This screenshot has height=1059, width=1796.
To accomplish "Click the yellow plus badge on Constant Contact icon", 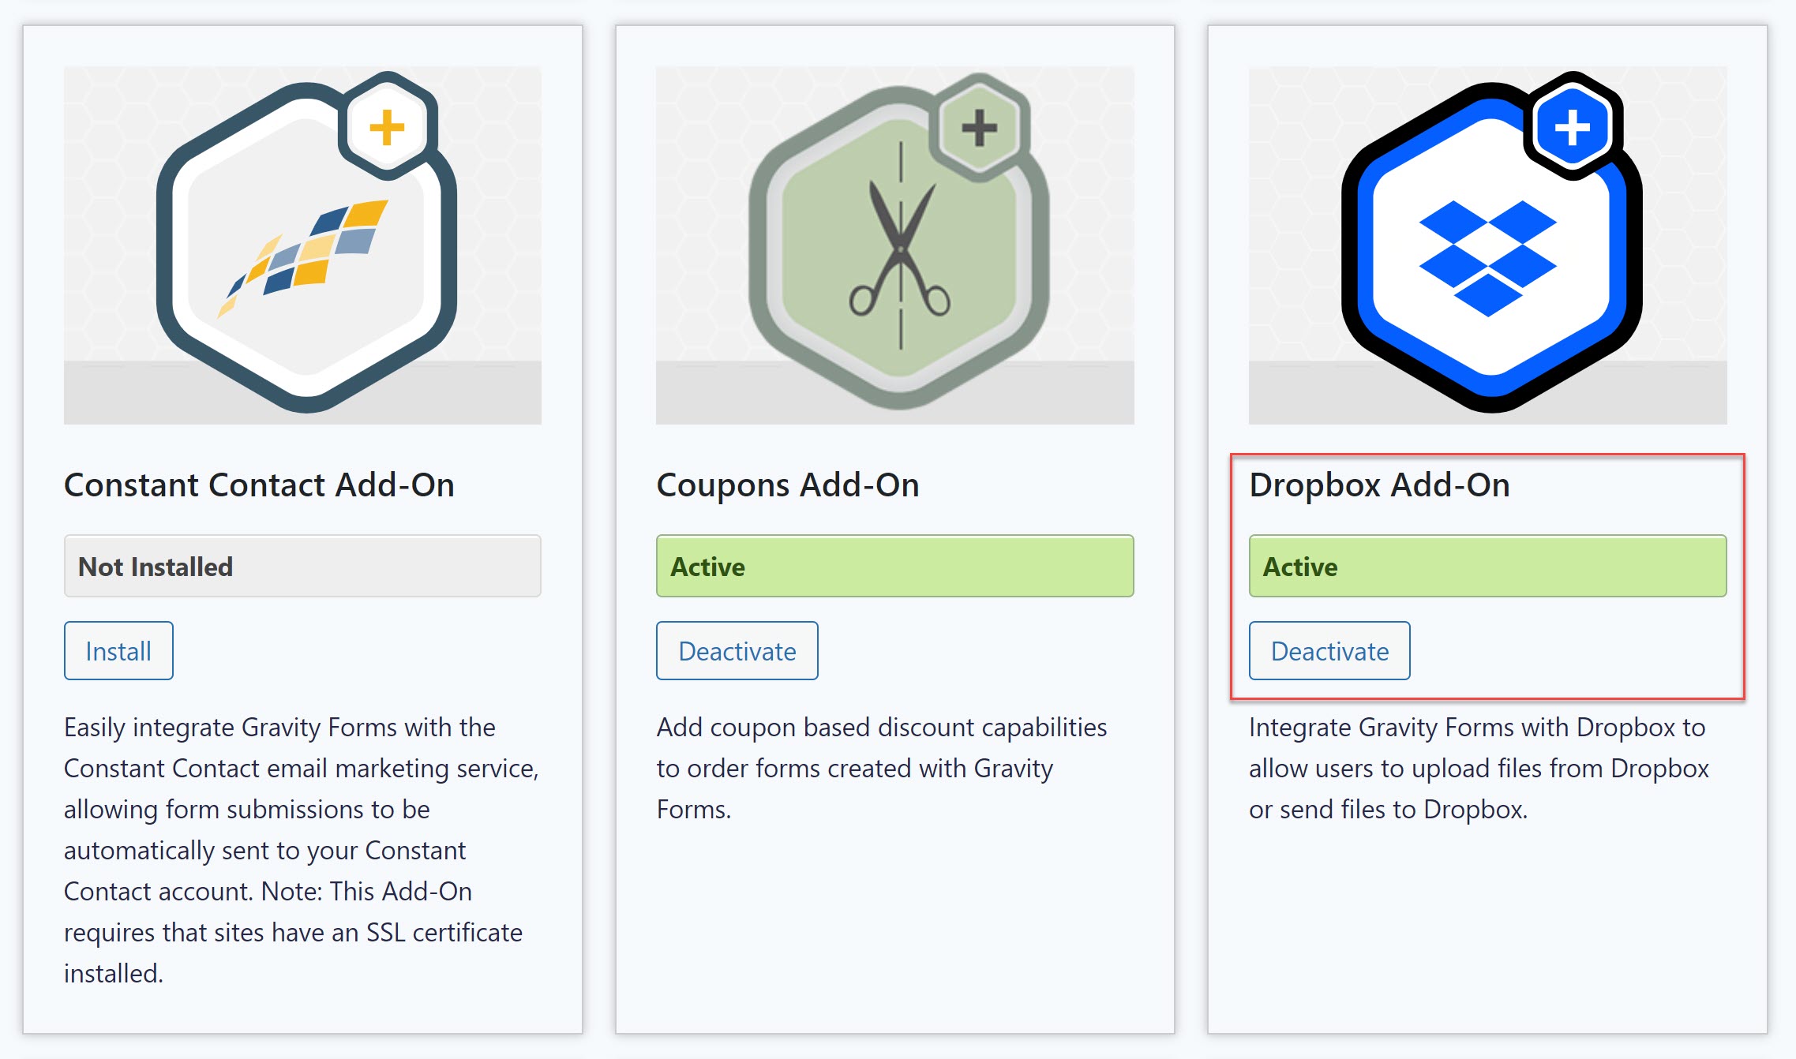I will pyautogui.click(x=387, y=127).
